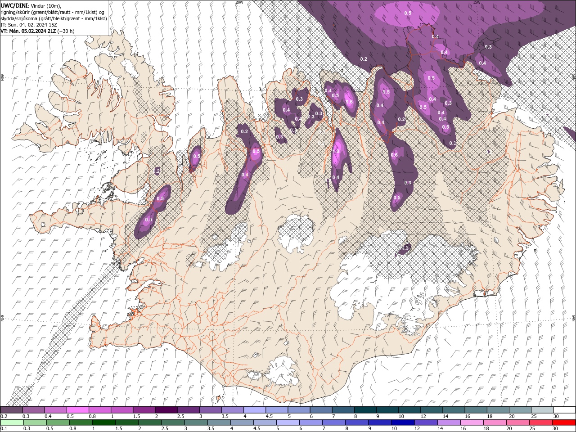This screenshot has height=432, width=576.
Task: Click the '0.5' label over the sea at the map's top
Action: point(408,13)
